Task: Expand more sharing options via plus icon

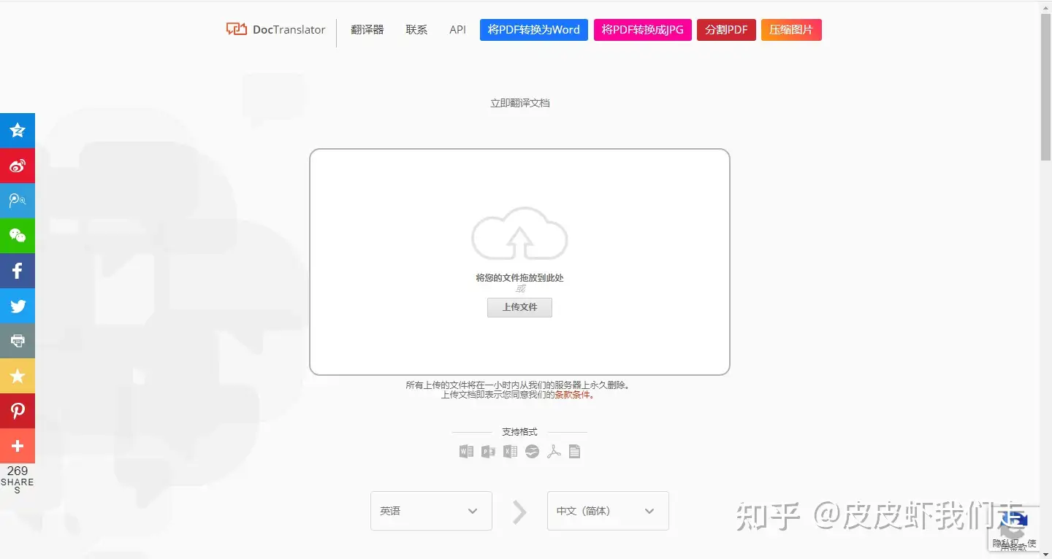Action: point(18,446)
